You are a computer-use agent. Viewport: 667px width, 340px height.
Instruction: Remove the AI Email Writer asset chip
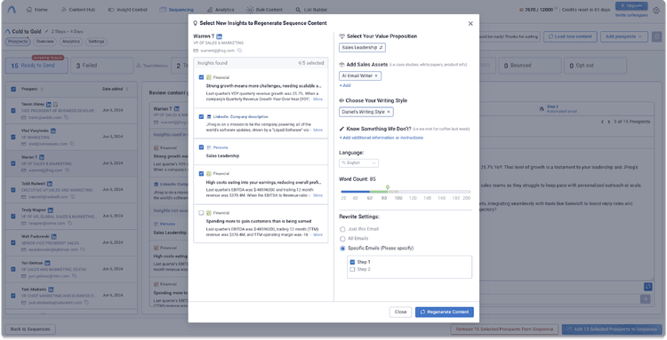376,75
